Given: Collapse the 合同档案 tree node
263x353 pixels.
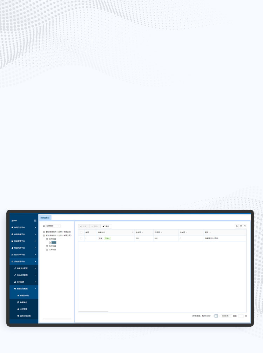Looking at the screenshot, I should point(47,238).
